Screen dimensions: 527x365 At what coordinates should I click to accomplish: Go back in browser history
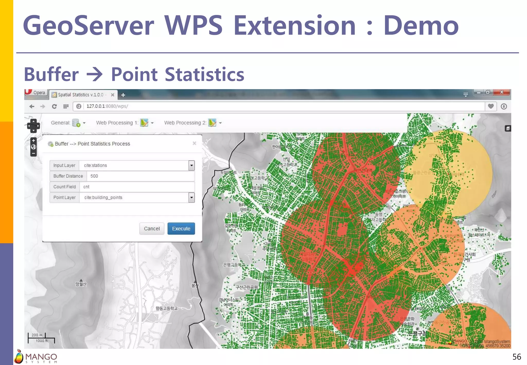tap(32, 106)
